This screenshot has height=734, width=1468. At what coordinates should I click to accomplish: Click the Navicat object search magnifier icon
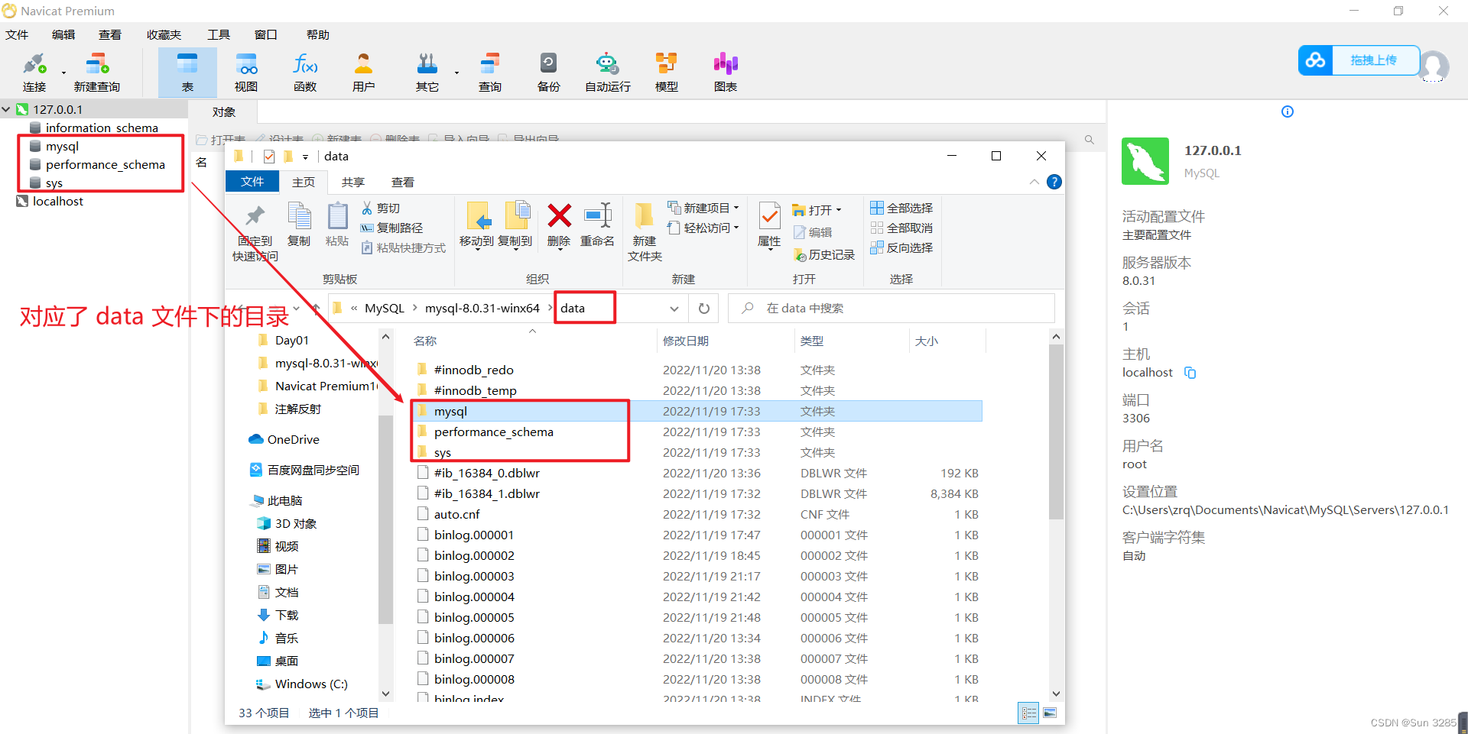[1090, 140]
